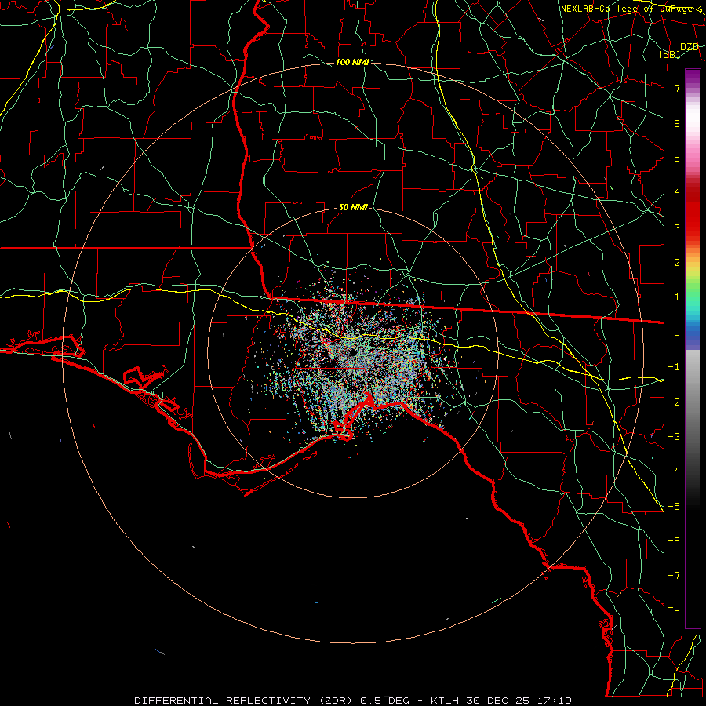Image resolution: width=706 pixels, height=706 pixels.
Task: Click the '-3' value on the color scale
Action: click(x=674, y=437)
